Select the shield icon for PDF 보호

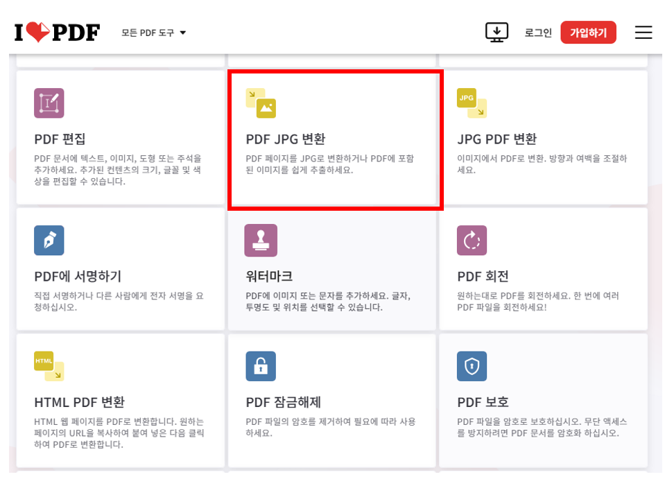click(x=472, y=366)
